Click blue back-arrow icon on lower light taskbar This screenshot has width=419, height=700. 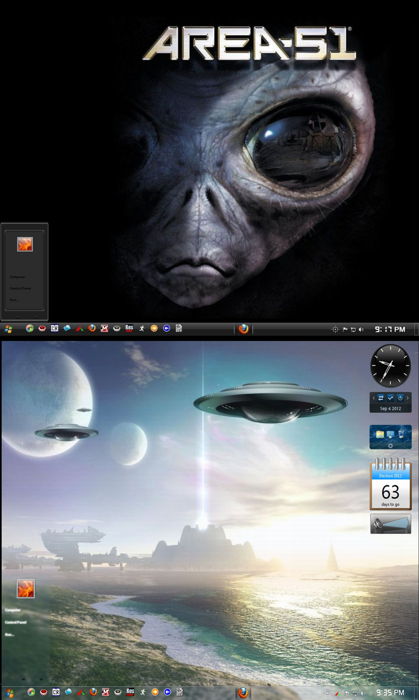pos(167,692)
